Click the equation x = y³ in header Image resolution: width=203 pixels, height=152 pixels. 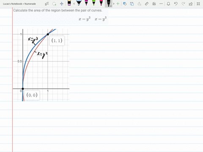click(x=101, y=19)
